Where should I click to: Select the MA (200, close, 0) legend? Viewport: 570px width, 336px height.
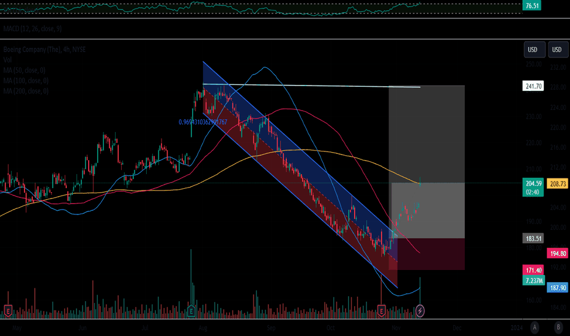tap(26, 91)
